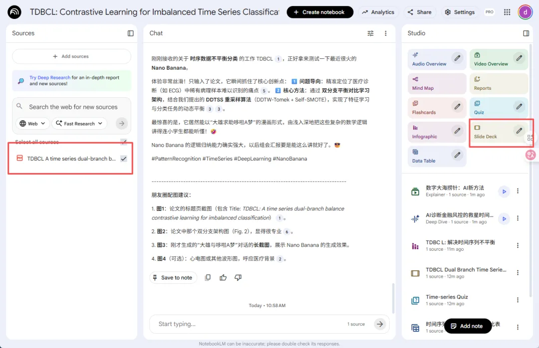The width and height of the screenshot is (539, 348).
Task: Open the Web source type dropdown
Action: pyautogui.click(x=32, y=123)
